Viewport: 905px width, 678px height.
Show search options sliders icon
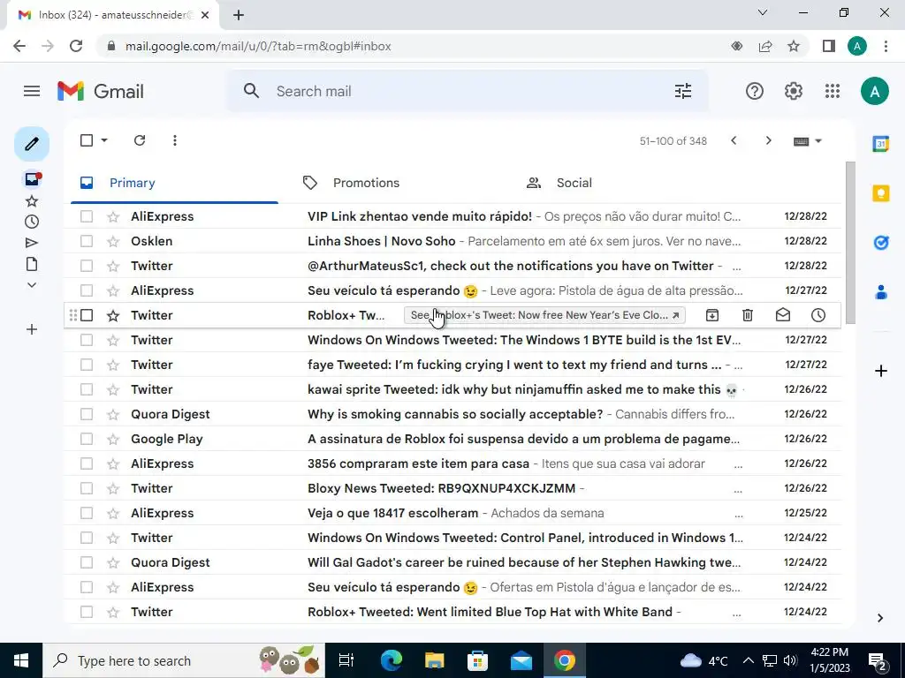[683, 91]
